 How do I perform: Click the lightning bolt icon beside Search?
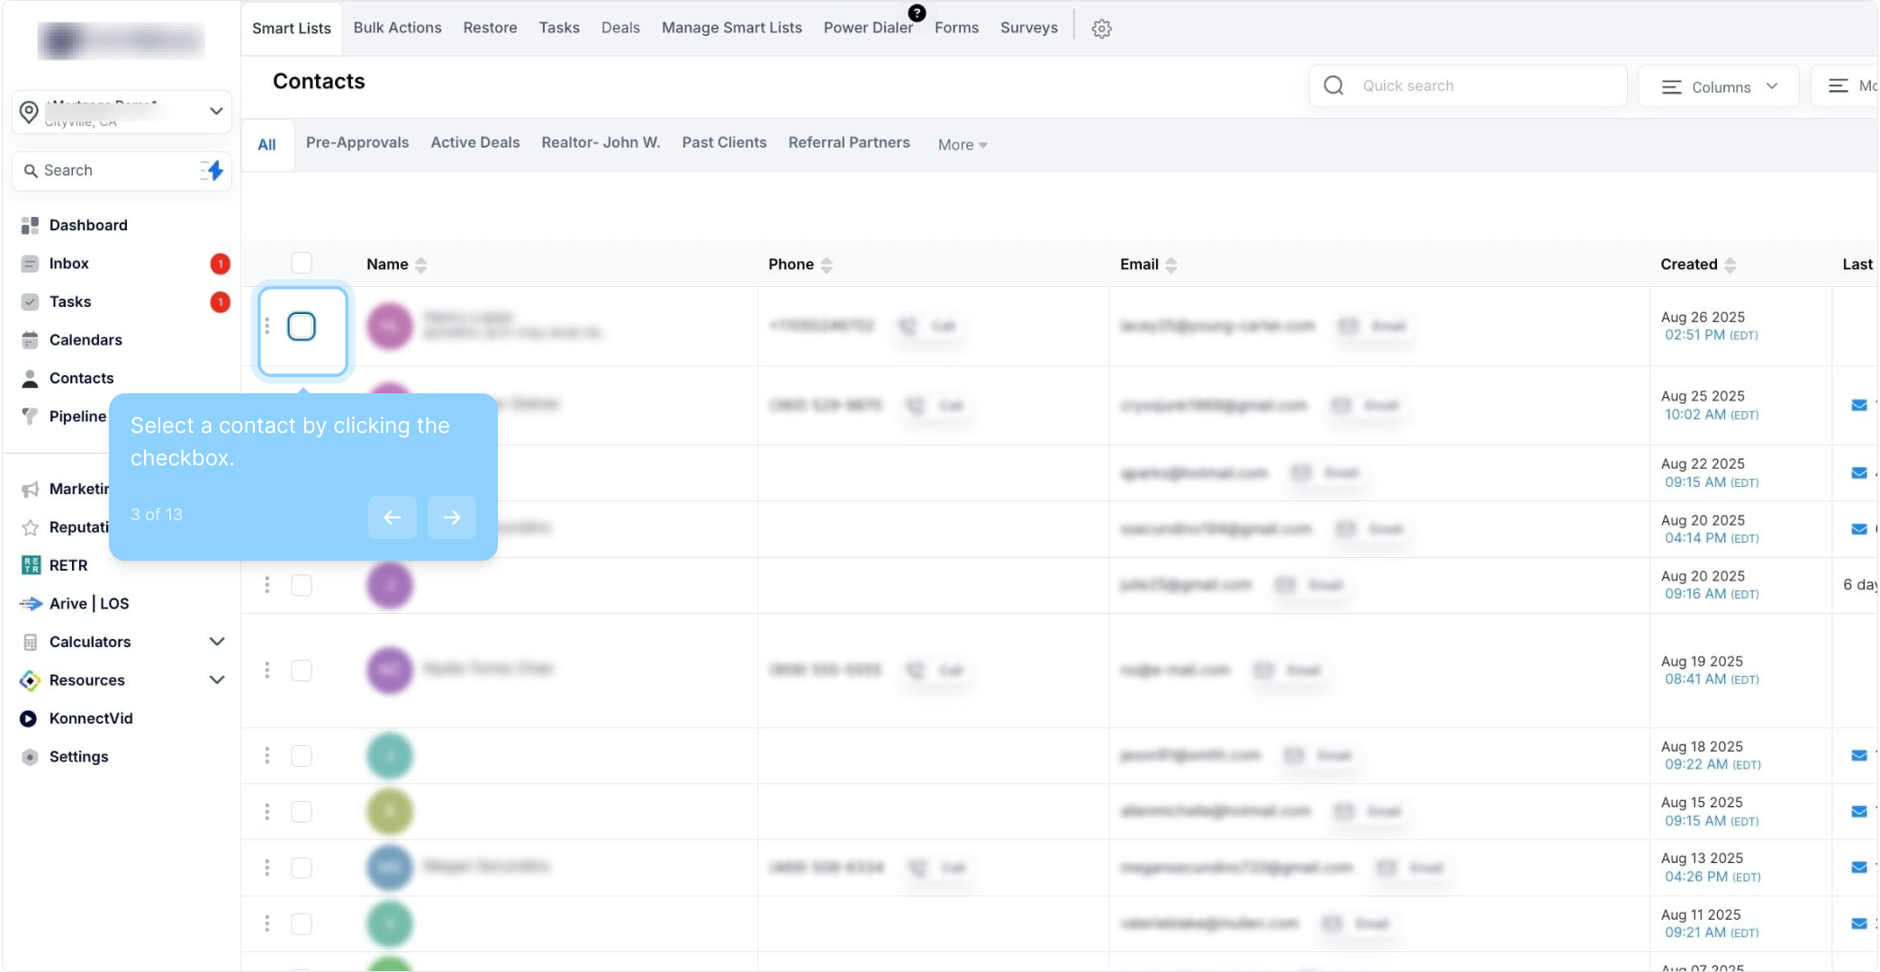(x=213, y=170)
